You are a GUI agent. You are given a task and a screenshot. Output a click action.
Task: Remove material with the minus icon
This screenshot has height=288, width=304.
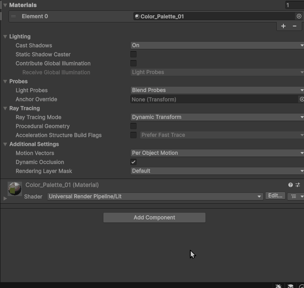point(295,26)
